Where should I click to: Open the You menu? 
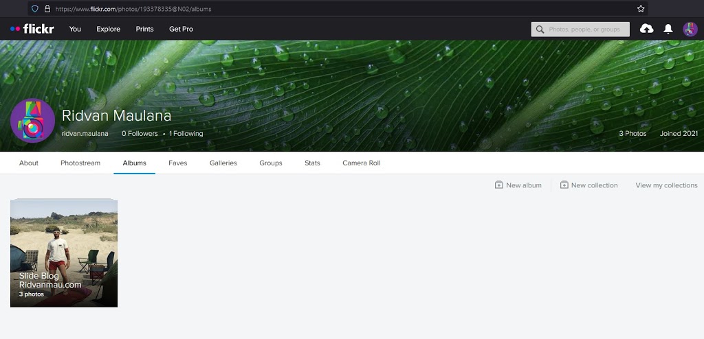[75, 29]
